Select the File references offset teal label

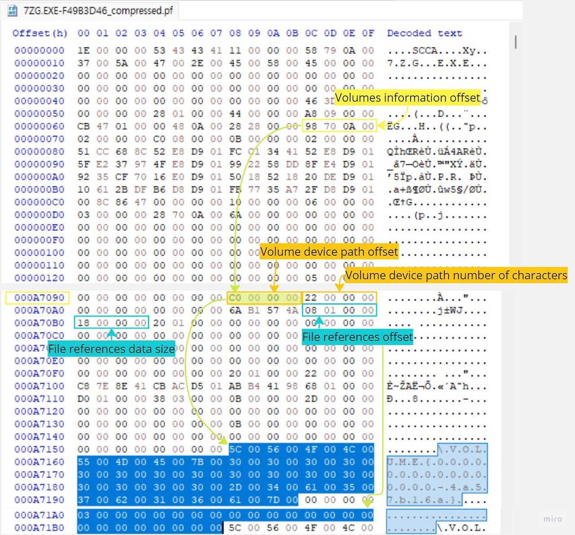click(x=357, y=337)
